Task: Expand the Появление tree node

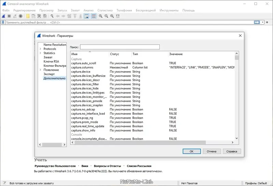Action: (40, 70)
